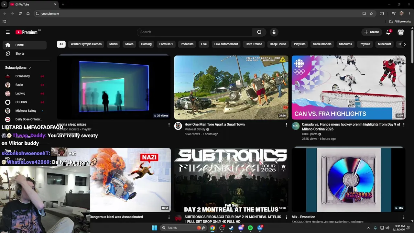Open the Subtronics Montreal set thumbnail

point(231,180)
